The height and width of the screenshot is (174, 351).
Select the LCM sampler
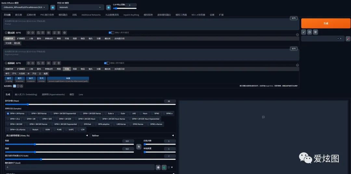pos(81,129)
